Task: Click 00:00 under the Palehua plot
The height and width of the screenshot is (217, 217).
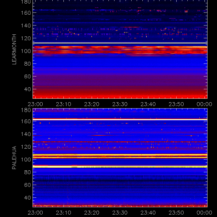Action: coord(205,213)
